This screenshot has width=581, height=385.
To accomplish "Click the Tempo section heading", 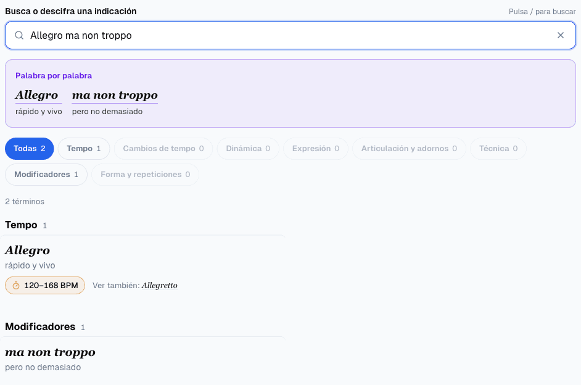I will 21,225.
